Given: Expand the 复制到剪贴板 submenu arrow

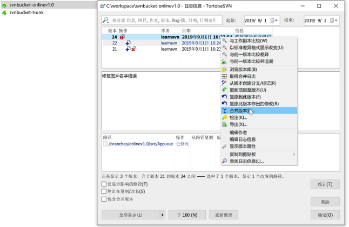Looking at the screenshot, I should (294, 154).
